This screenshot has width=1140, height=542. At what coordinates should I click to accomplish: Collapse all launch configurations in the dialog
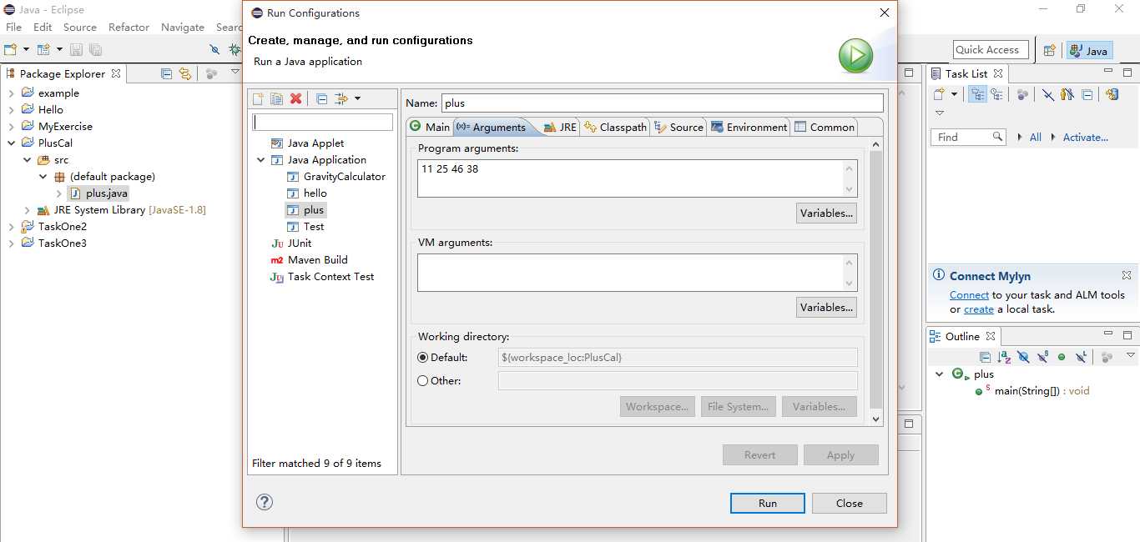pos(321,98)
